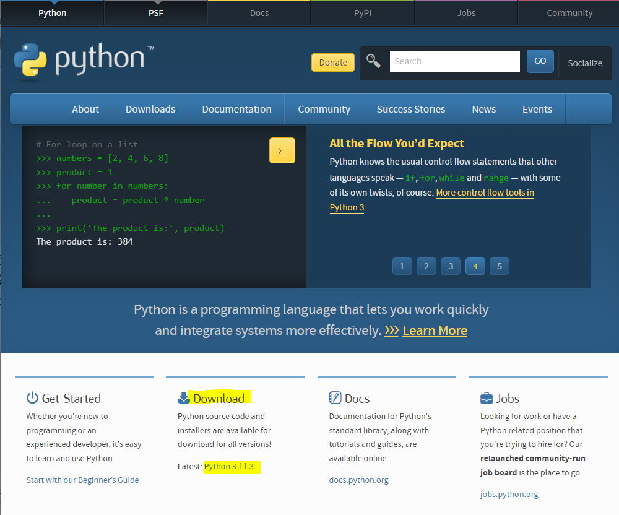Open the Start with our Beginner's Guide link

pos(82,480)
